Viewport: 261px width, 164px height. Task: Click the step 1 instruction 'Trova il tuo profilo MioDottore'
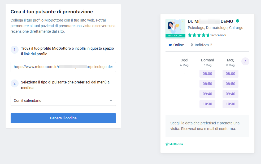pyautogui.click(x=67, y=51)
